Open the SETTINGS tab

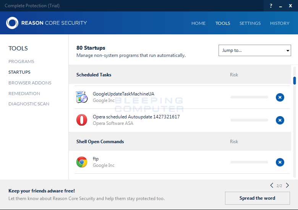250,23
